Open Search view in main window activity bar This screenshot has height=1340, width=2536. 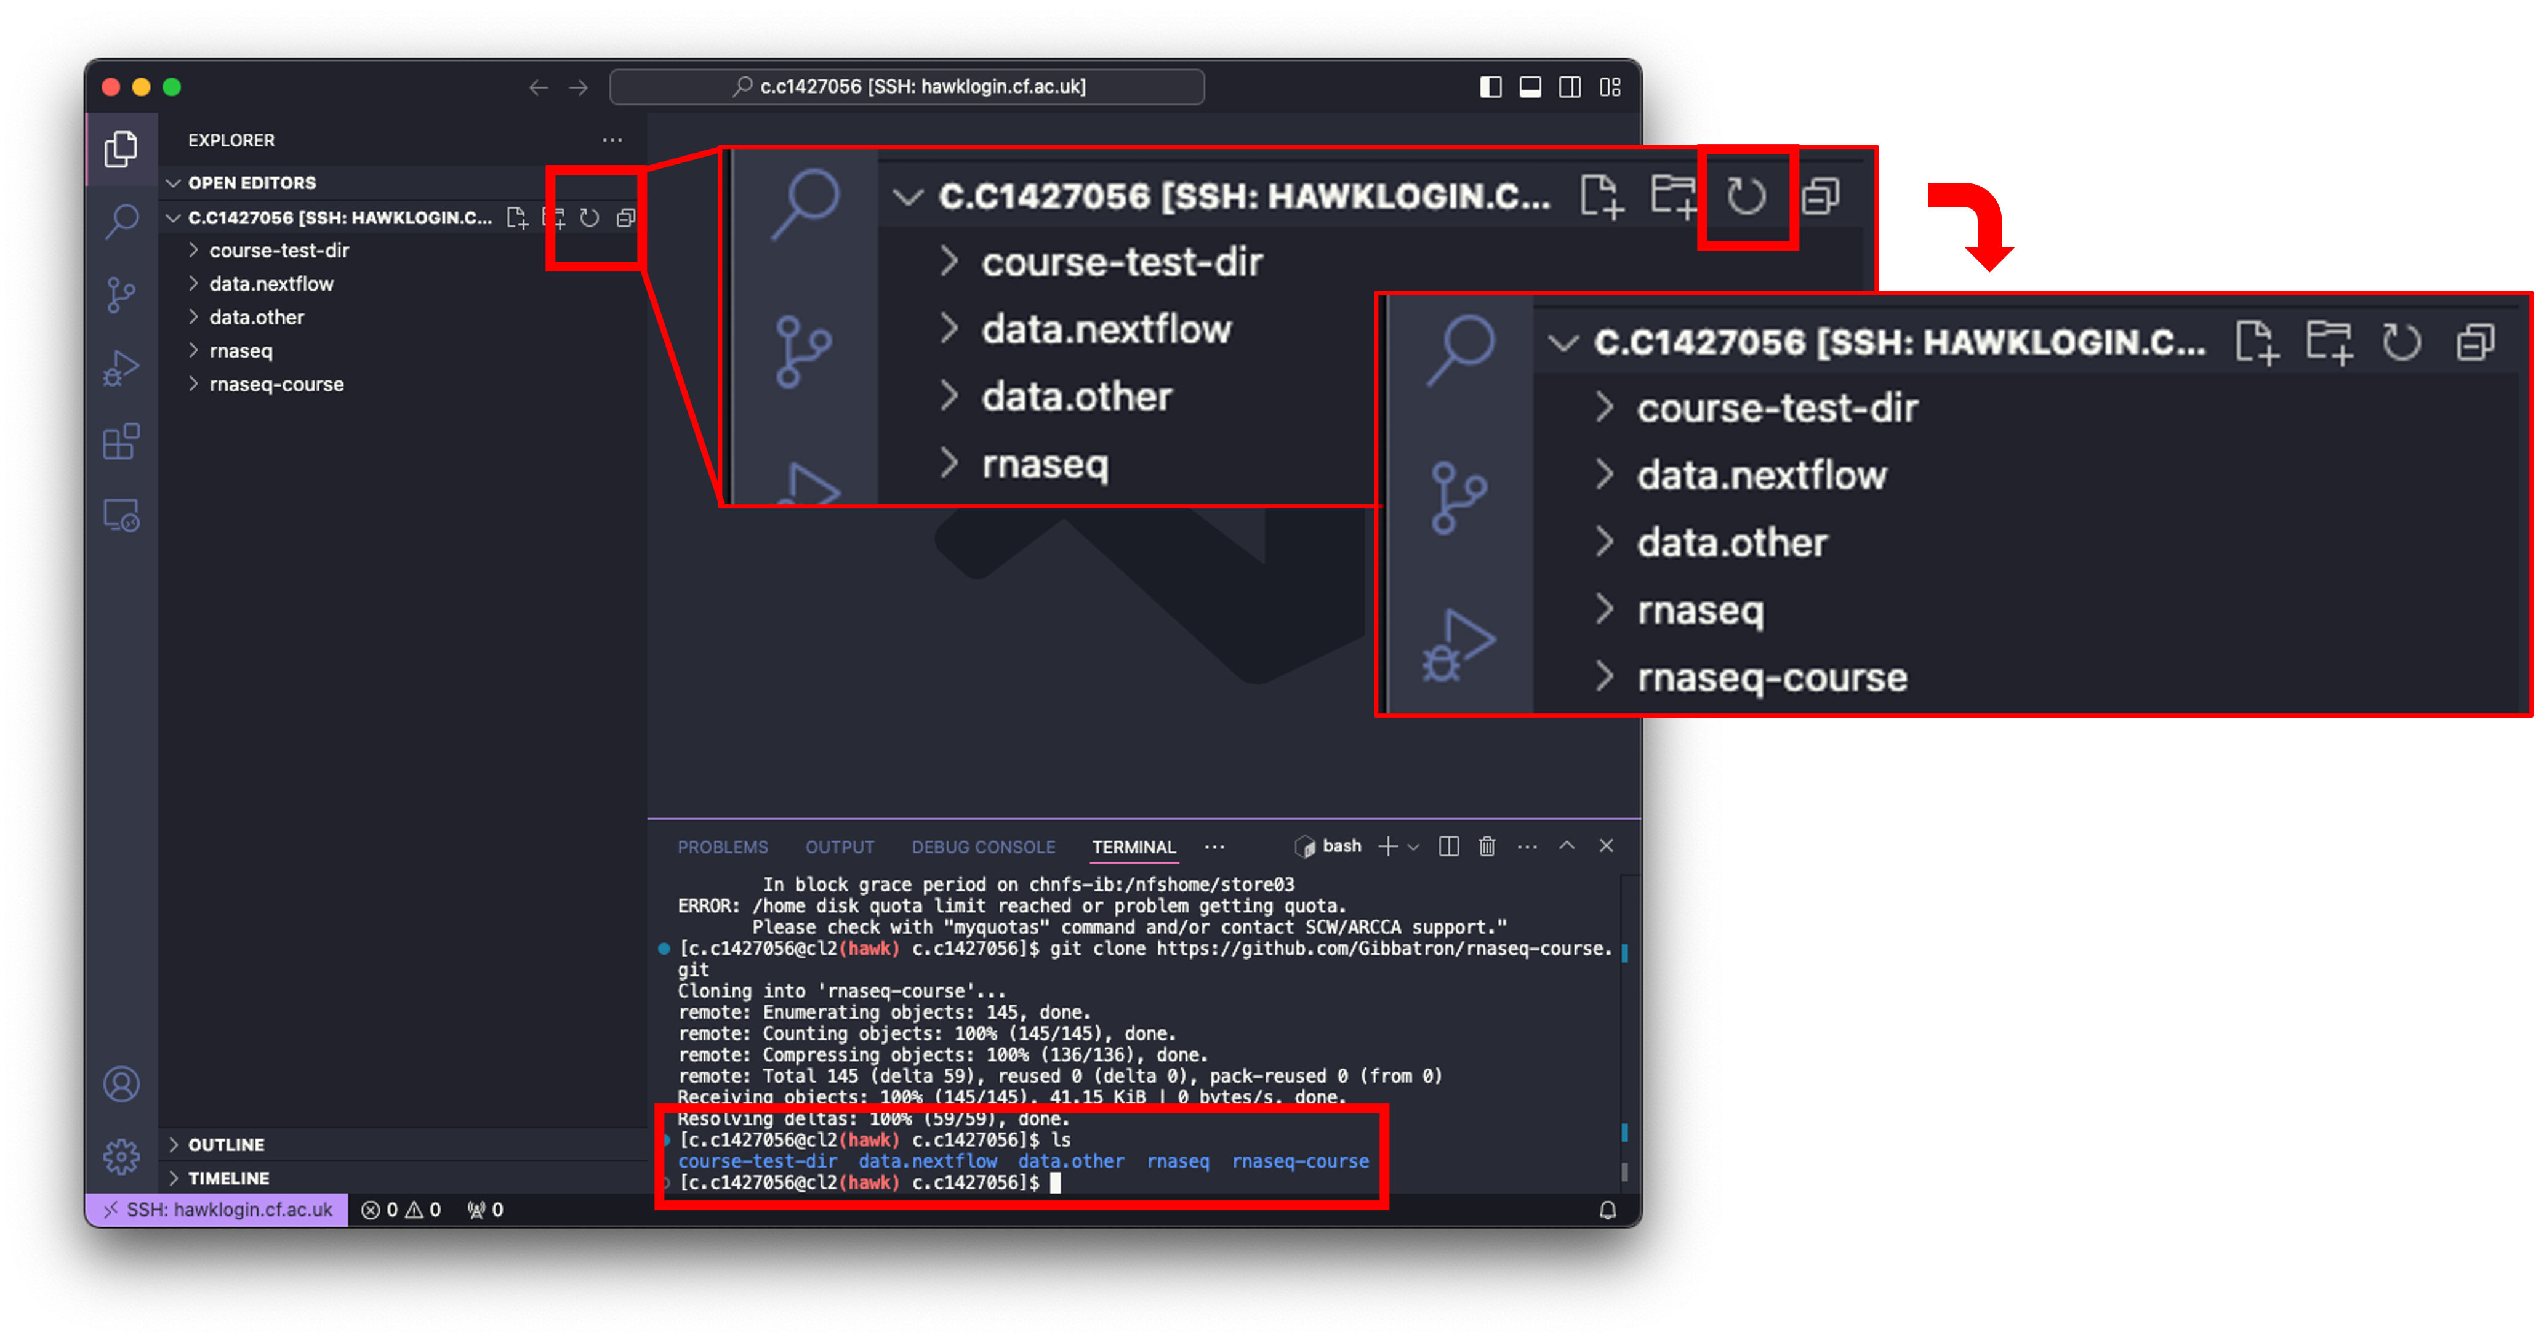[121, 222]
